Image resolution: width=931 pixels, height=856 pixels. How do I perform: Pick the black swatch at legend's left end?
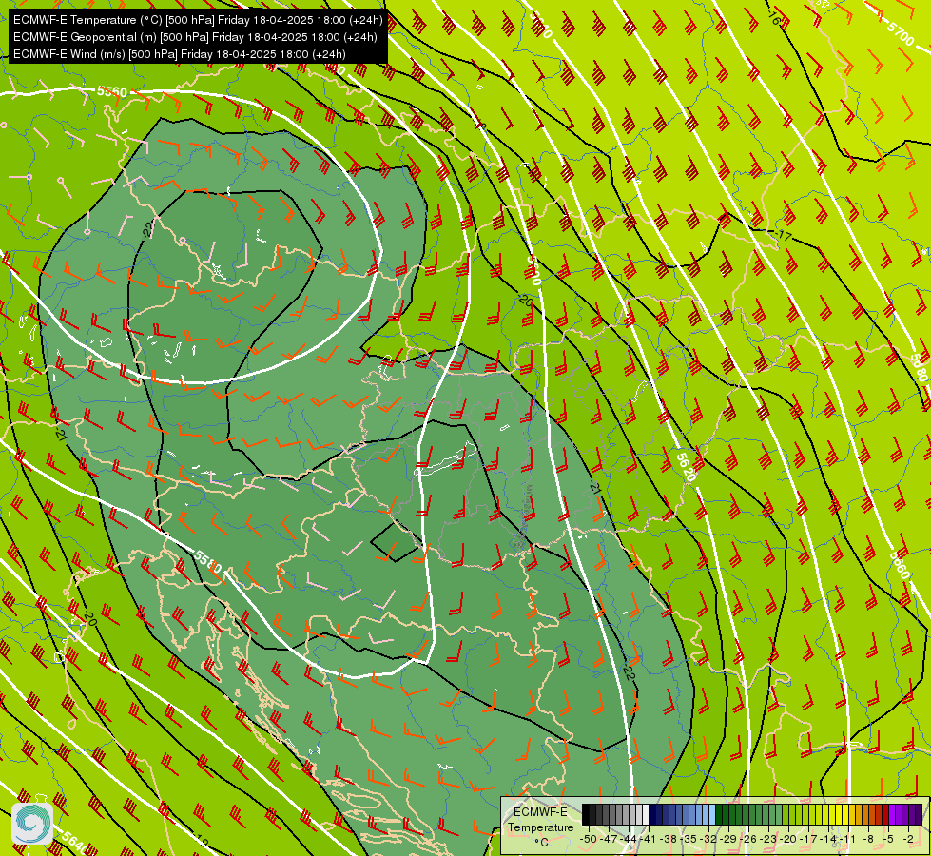coord(586,815)
